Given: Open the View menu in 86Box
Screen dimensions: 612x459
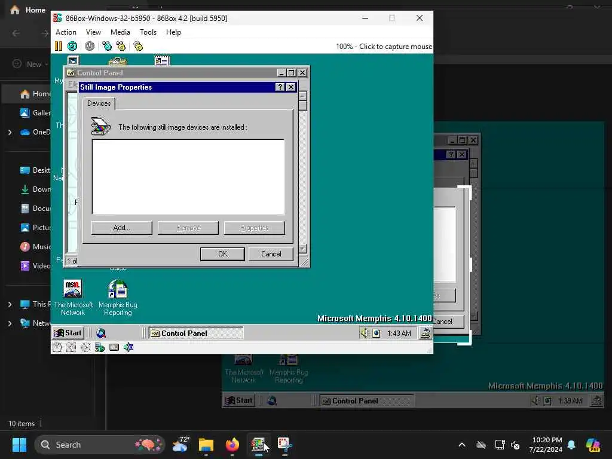Looking at the screenshot, I should coord(93,32).
